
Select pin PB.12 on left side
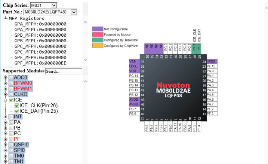[x=134, y=95]
